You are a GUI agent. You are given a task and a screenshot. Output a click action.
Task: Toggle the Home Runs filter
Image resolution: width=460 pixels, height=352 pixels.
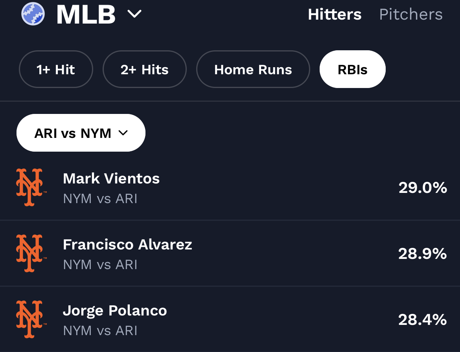(x=253, y=69)
